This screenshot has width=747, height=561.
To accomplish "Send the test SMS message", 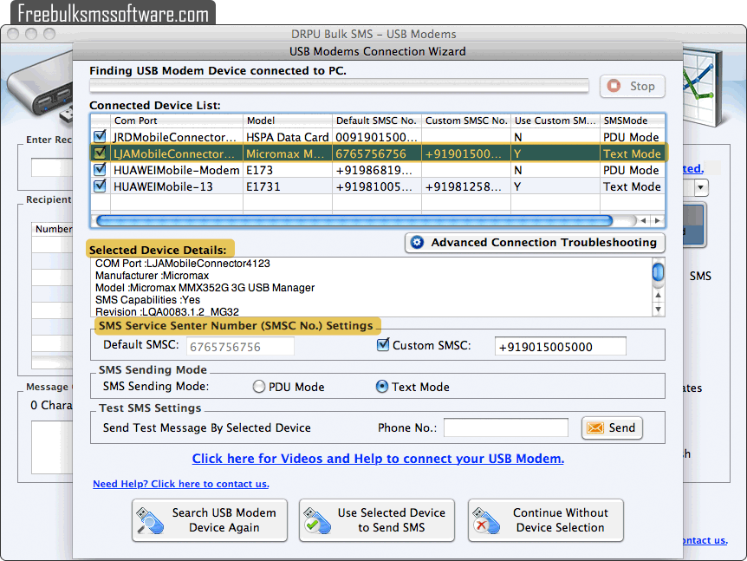I will (612, 428).
